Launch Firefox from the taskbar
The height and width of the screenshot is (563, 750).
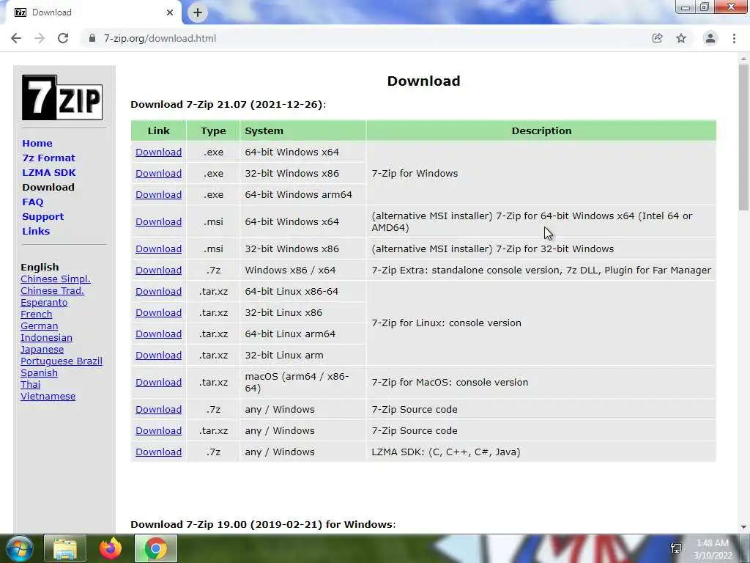tap(111, 548)
